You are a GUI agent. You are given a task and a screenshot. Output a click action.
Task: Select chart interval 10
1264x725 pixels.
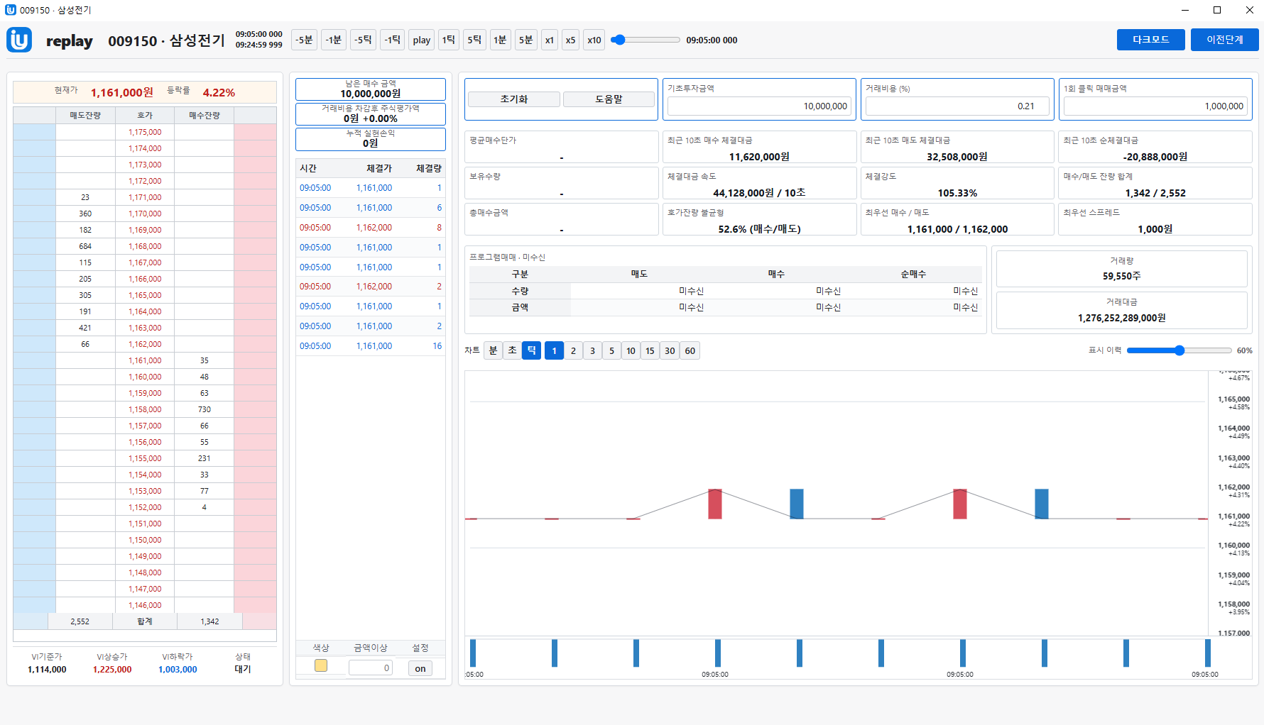pyautogui.click(x=631, y=350)
